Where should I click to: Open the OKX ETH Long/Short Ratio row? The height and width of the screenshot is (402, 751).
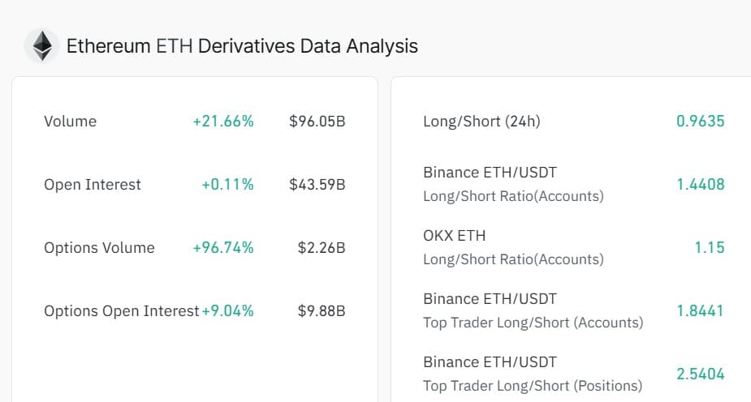pos(513,247)
